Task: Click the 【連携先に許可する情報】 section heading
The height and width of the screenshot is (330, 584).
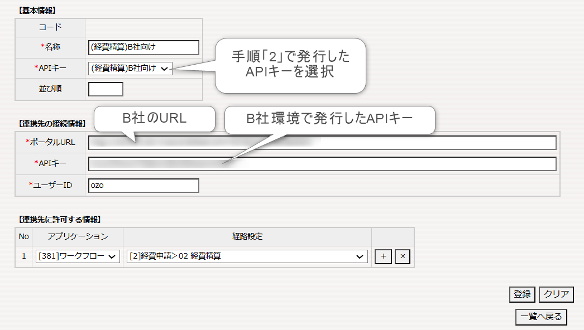Action: (60, 220)
